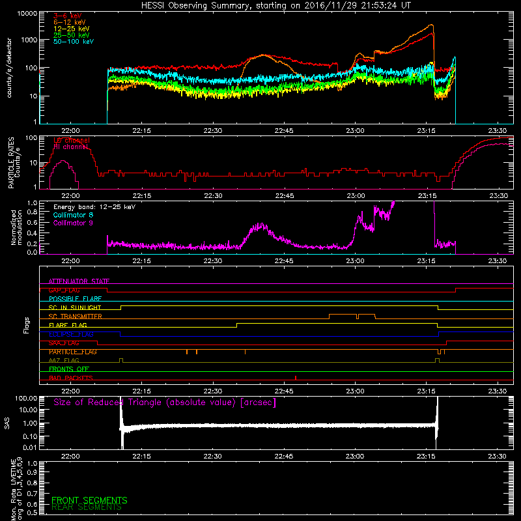Click the 6-12 keV curve peak near 23:16

pyautogui.click(x=432, y=25)
